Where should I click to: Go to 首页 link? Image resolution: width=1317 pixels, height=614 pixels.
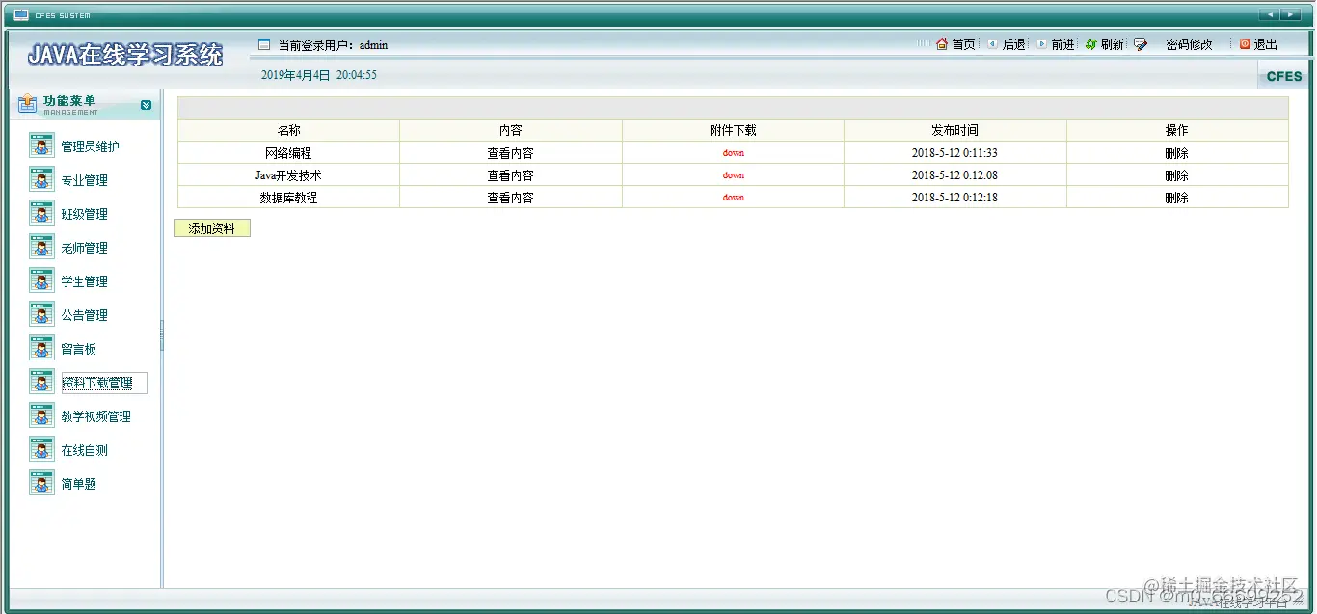click(963, 44)
